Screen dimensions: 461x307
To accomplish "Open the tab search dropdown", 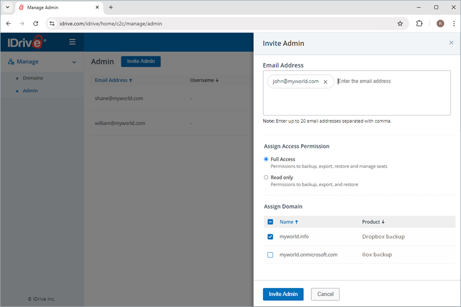I will point(8,7).
